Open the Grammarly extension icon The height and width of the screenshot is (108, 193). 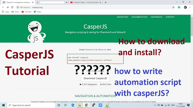coord(179,7)
